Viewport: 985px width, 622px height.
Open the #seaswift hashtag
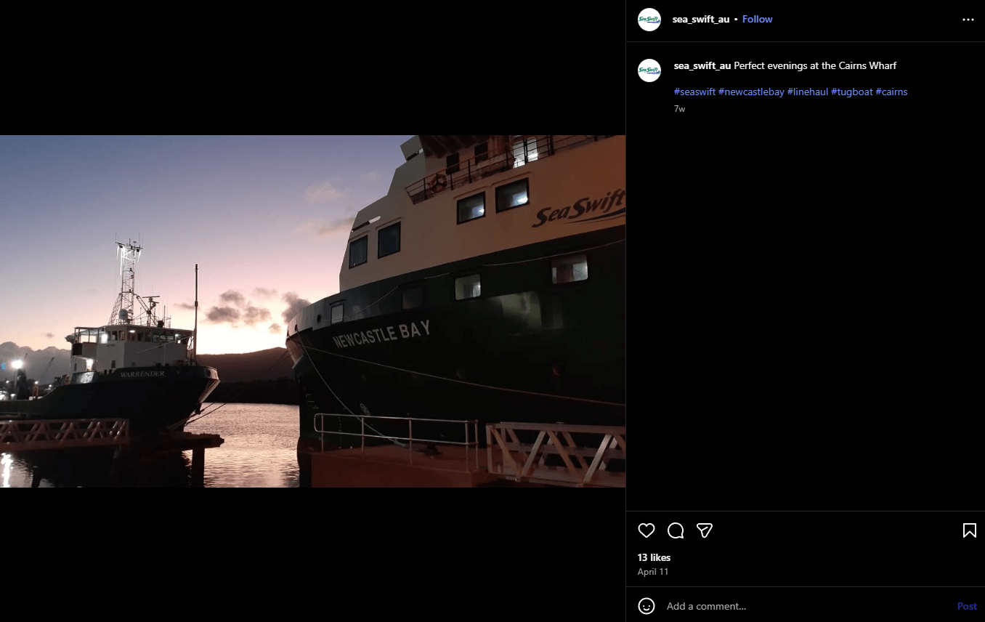[694, 92]
